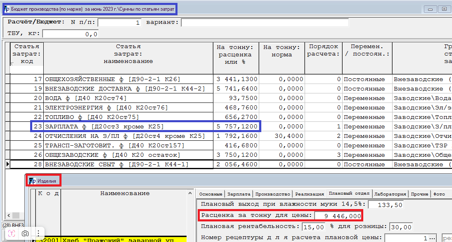
Task: Click the budget window's title bar icon
Action: pos(7,9)
